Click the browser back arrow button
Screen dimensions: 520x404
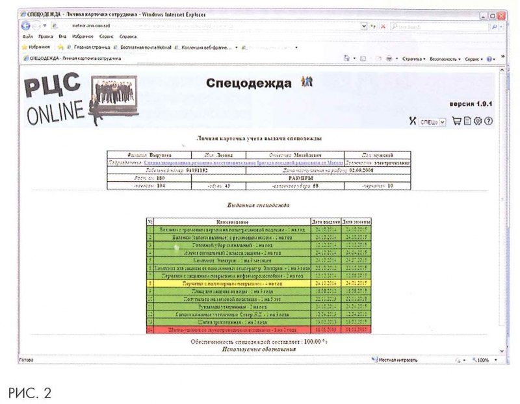(26, 26)
